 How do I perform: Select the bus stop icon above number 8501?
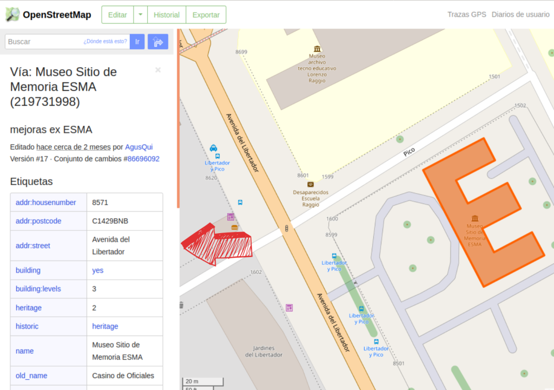(377, 342)
